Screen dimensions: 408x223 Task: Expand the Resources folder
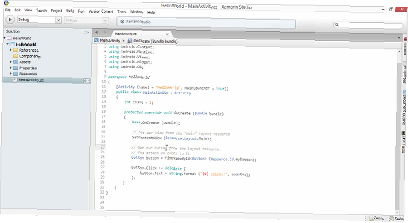[11, 74]
